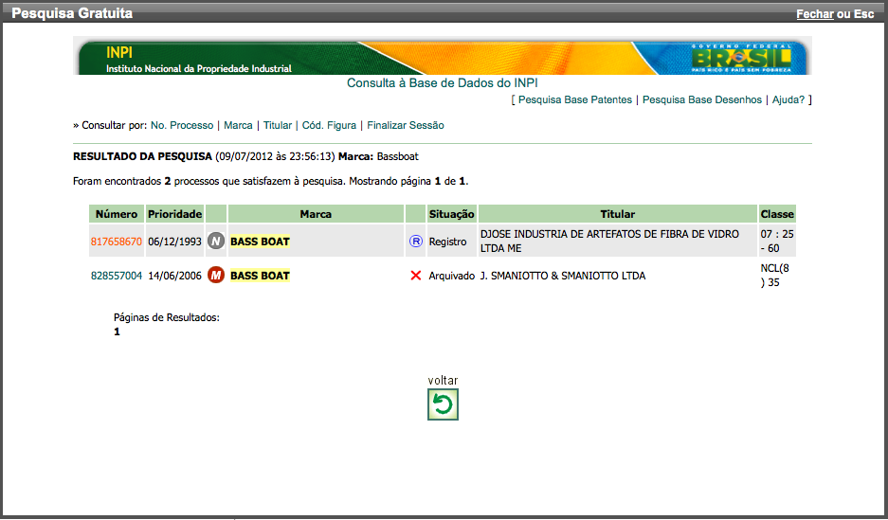
Task: Click class value NCL(8) 35
Action: click(774, 275)
